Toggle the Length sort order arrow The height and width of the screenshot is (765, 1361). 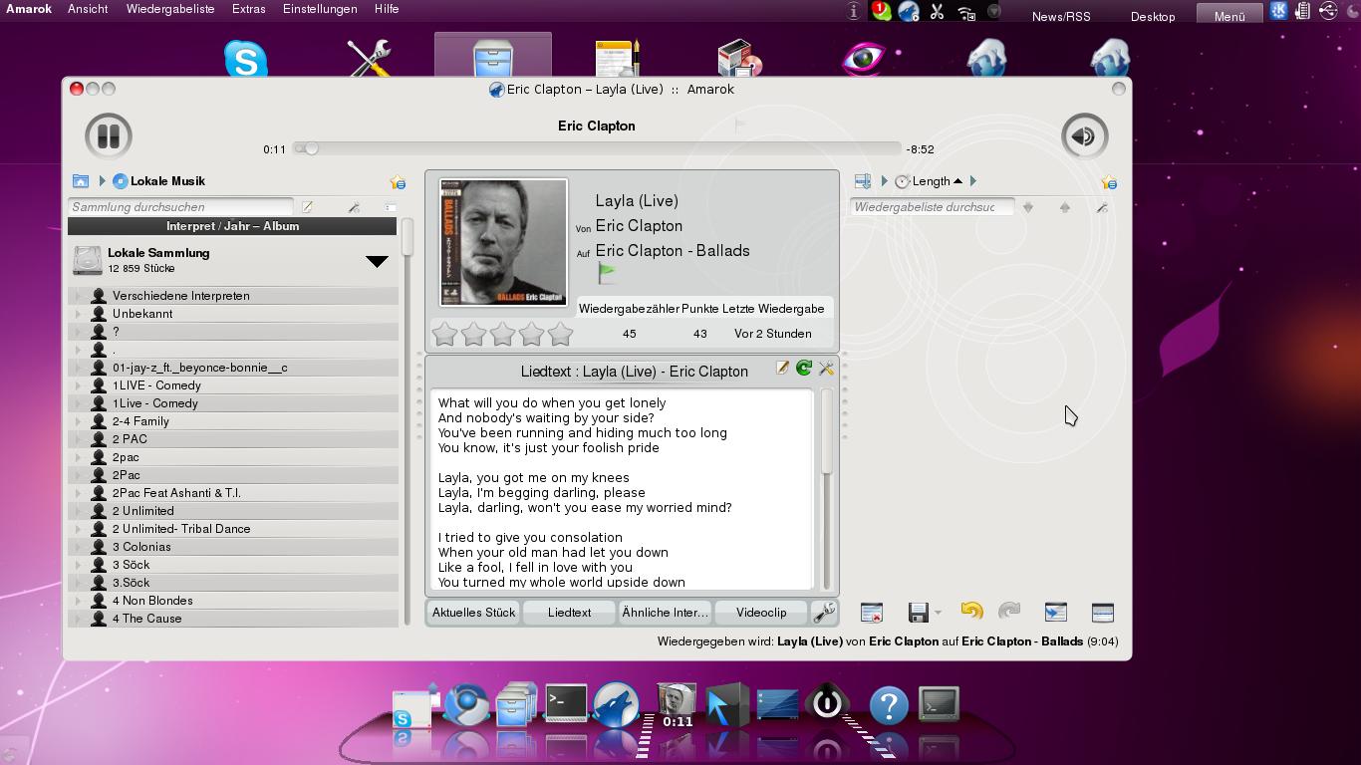[957, 181]
